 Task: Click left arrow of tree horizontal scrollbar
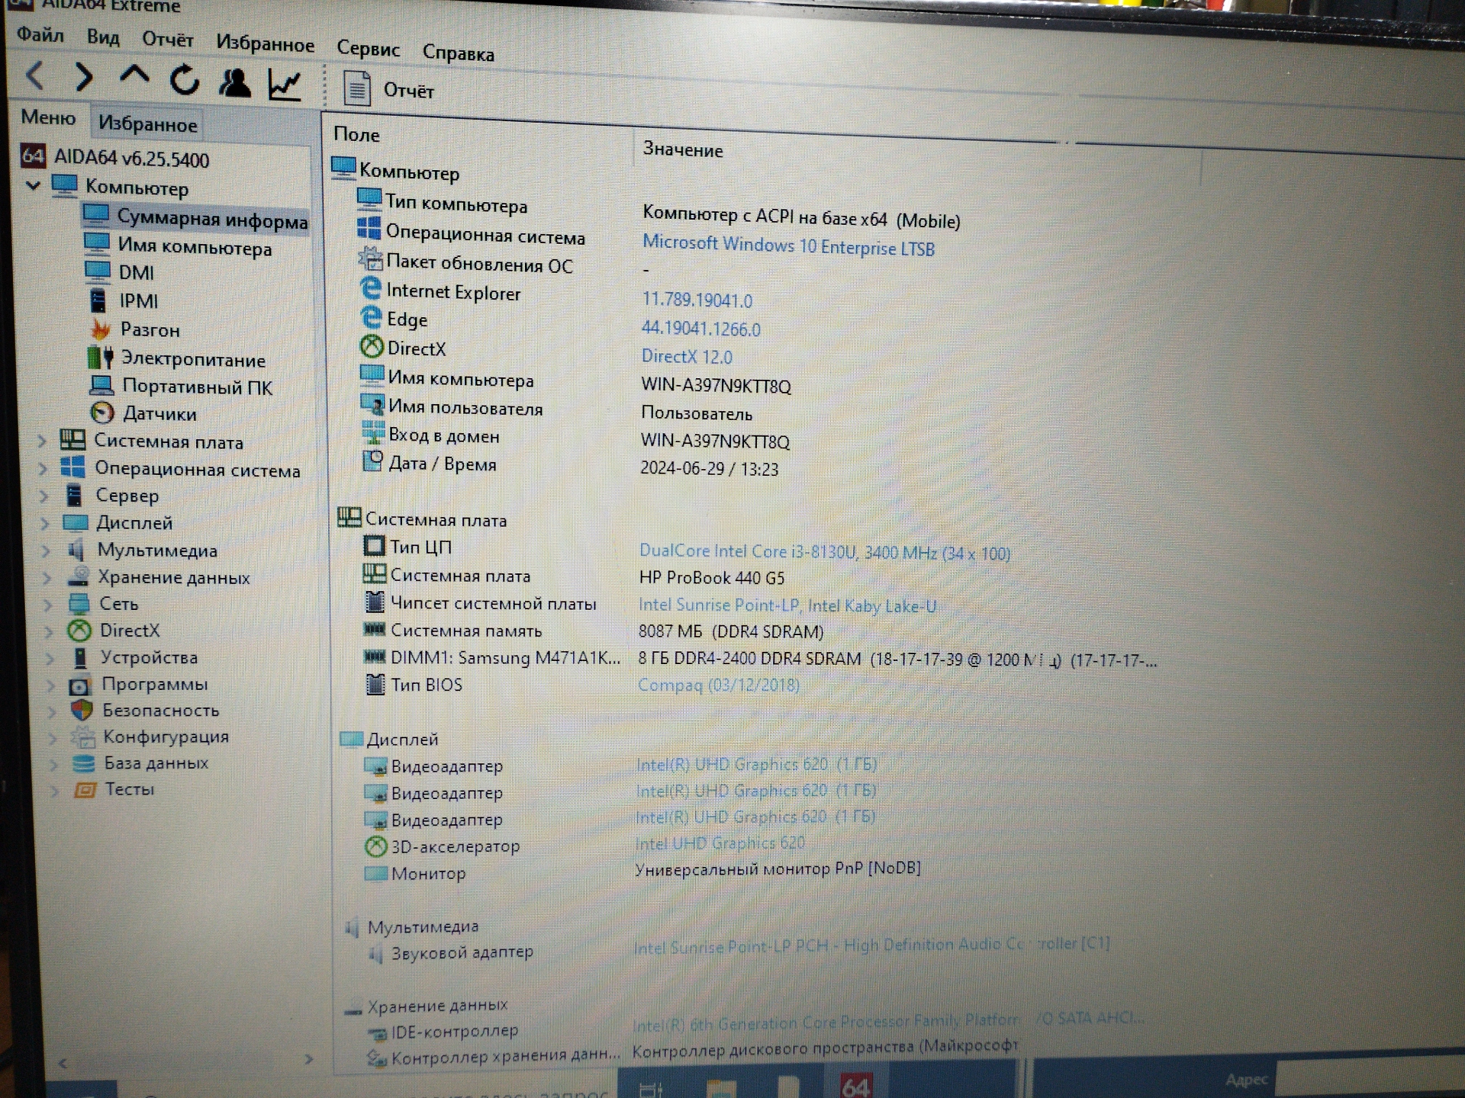(x=63, y=1062)
